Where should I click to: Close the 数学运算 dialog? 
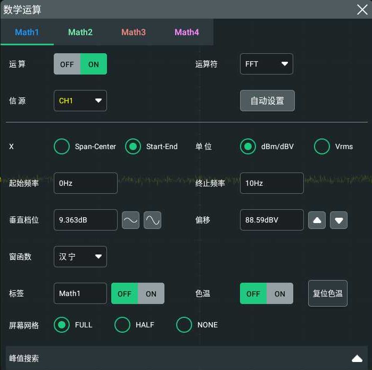tap(362, 10)
